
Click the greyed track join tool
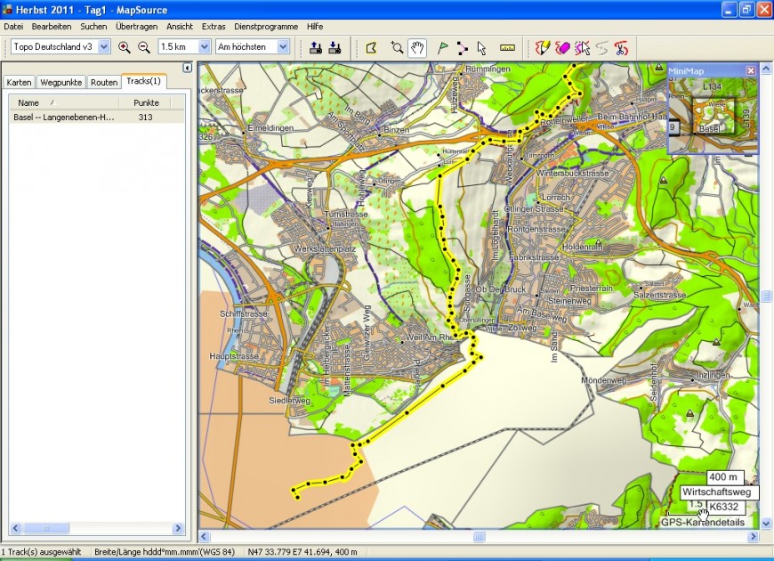pos(602,47)
